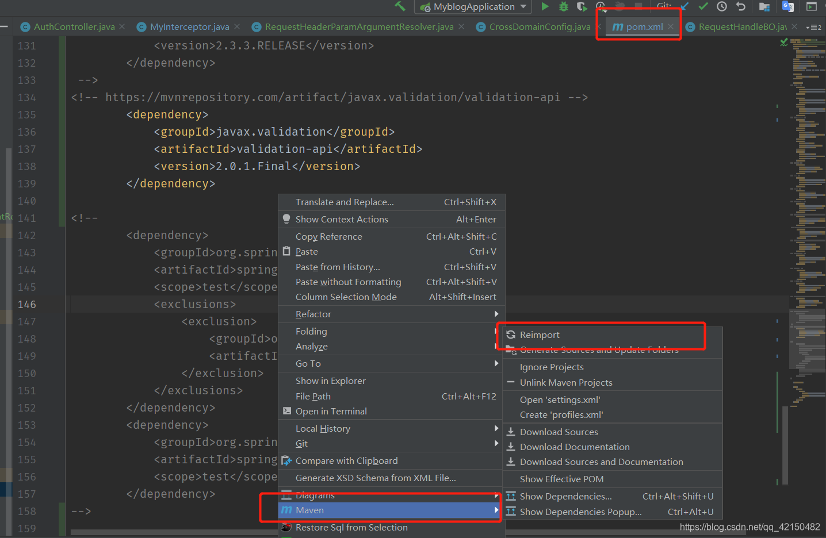Select Show Dependencies... entry

click(x=613, y=497)
